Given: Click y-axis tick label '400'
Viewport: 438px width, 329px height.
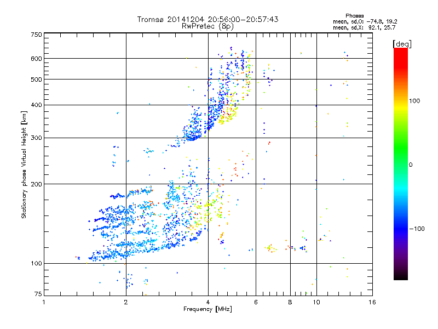Looking at the screenshot, I should (x=36, y=105).
